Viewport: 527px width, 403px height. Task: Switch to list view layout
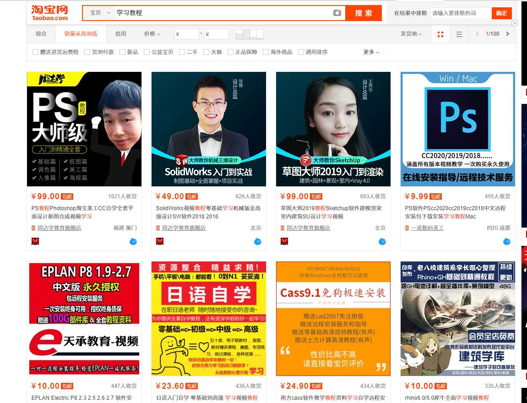[x=459, y=34]
